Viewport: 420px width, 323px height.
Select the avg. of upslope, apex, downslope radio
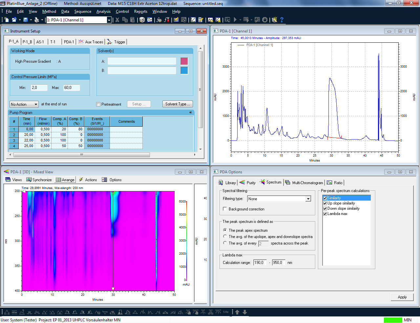point(225,237)
